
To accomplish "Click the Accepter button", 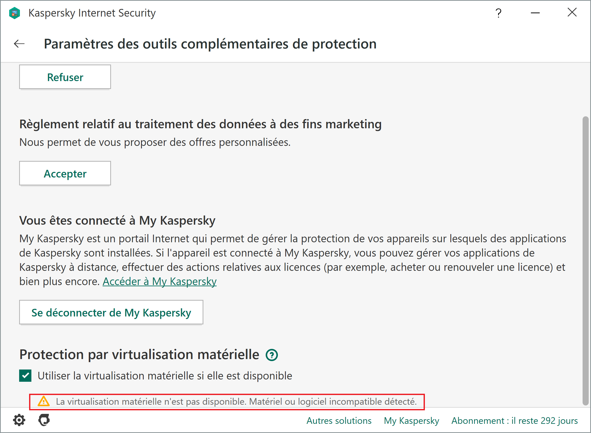I will coord(65,173).
